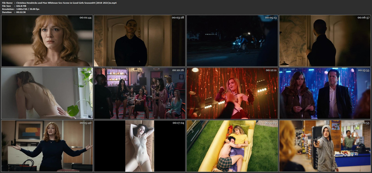
Task: Pick the thumbnail marked 00:06:57
Action: tap(325, 41)
